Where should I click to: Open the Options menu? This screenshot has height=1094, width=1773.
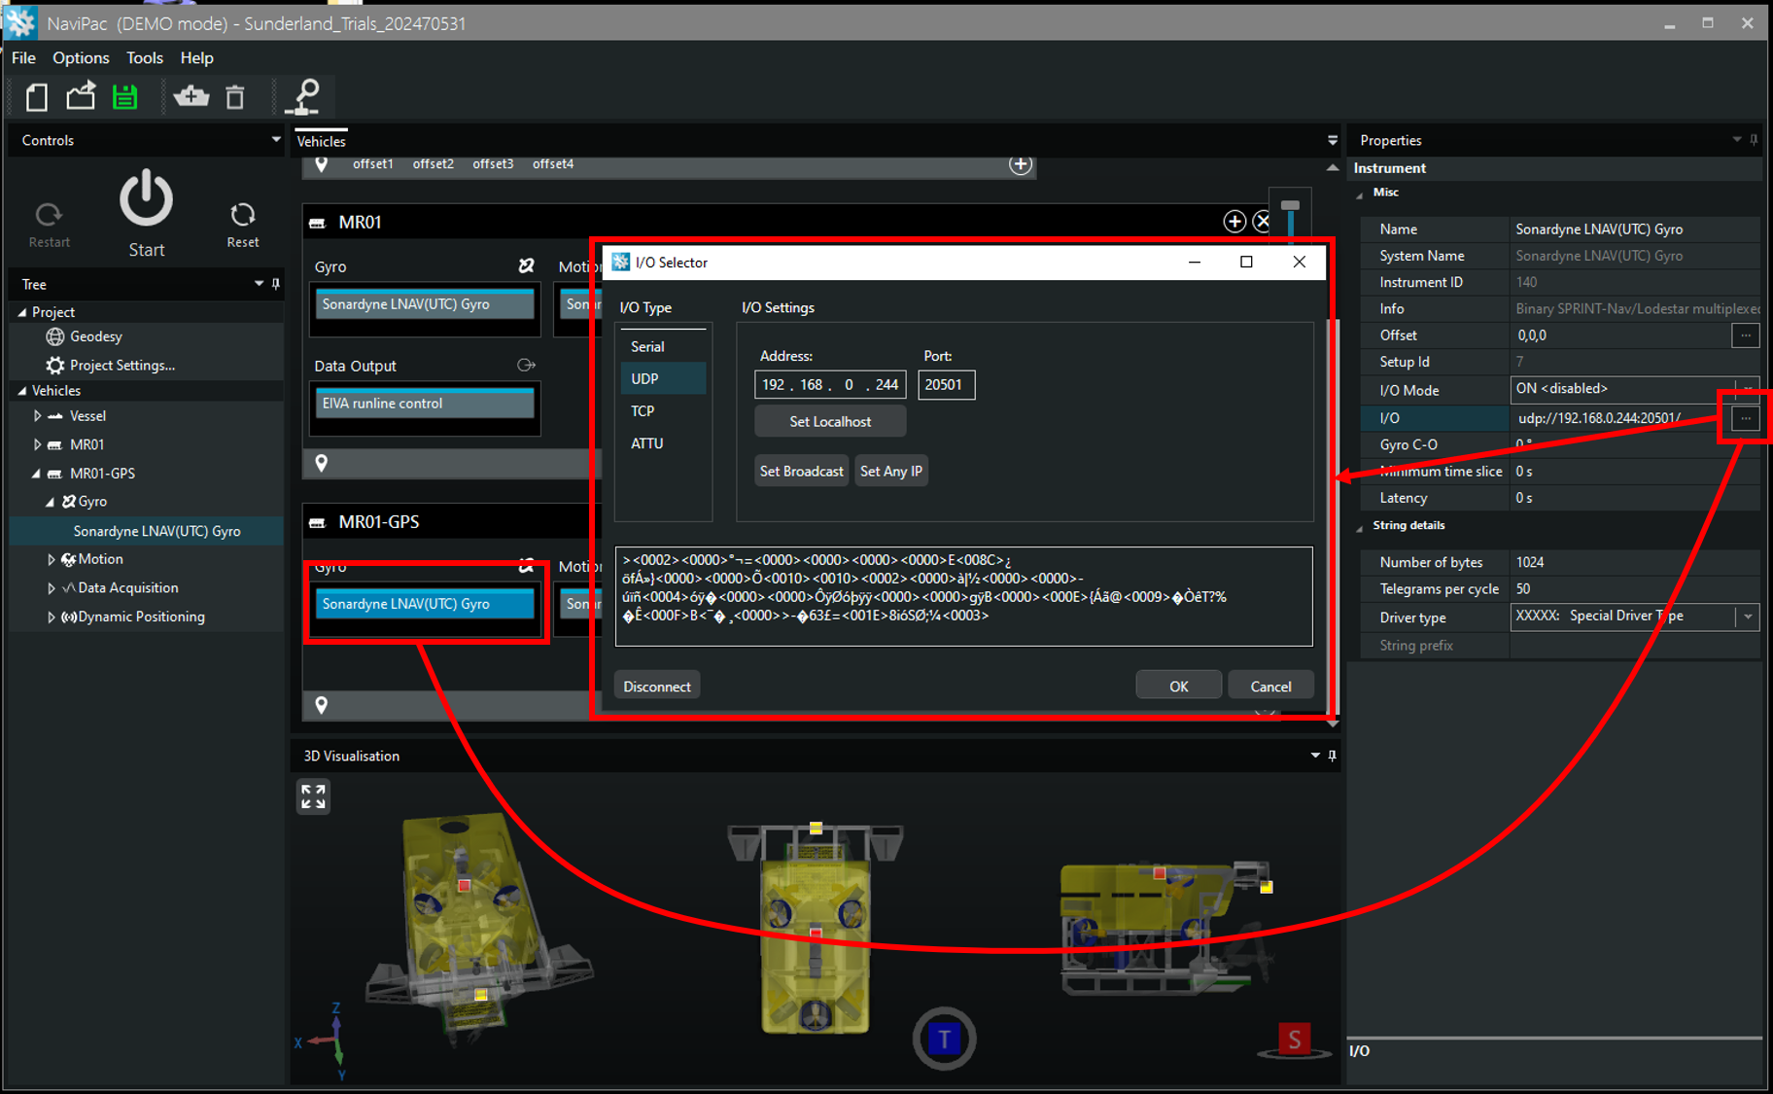pos(81,57)
